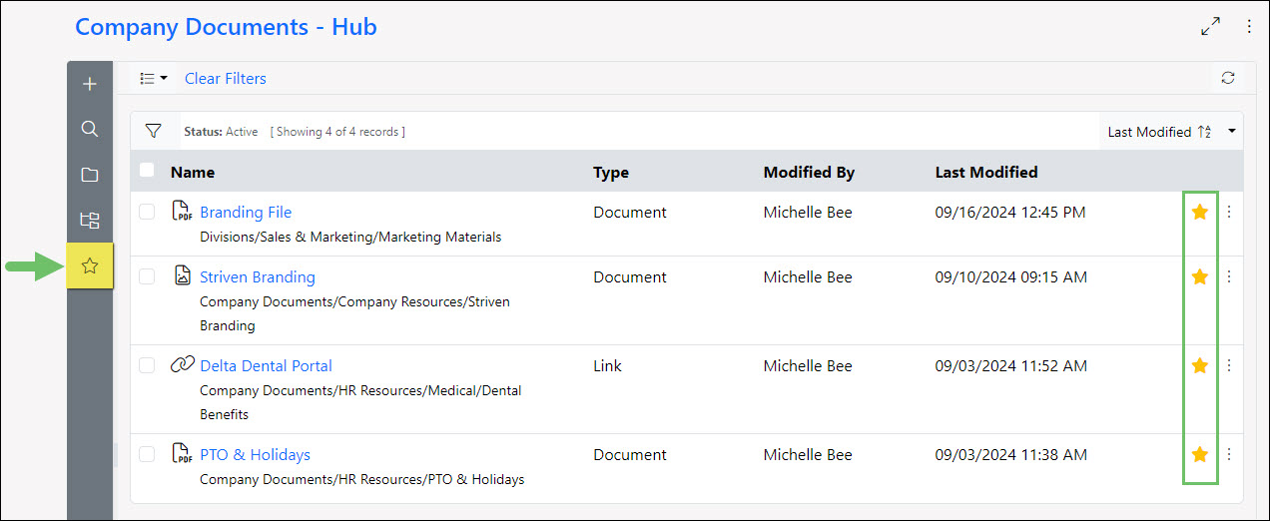The width and height of the screenshot is (1270, 521).
Task: Open the list view options dropdown
Action: [153, 78]
